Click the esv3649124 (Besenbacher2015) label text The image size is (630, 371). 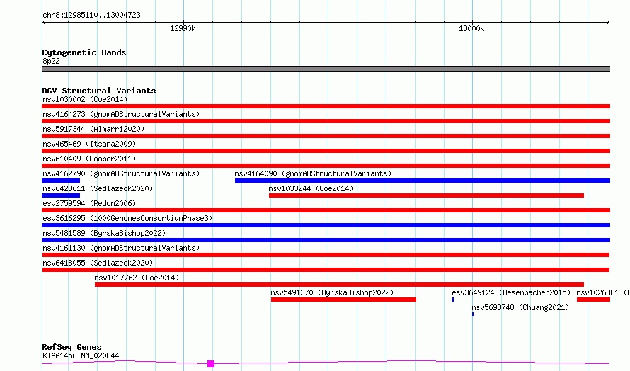pos(511,292)
